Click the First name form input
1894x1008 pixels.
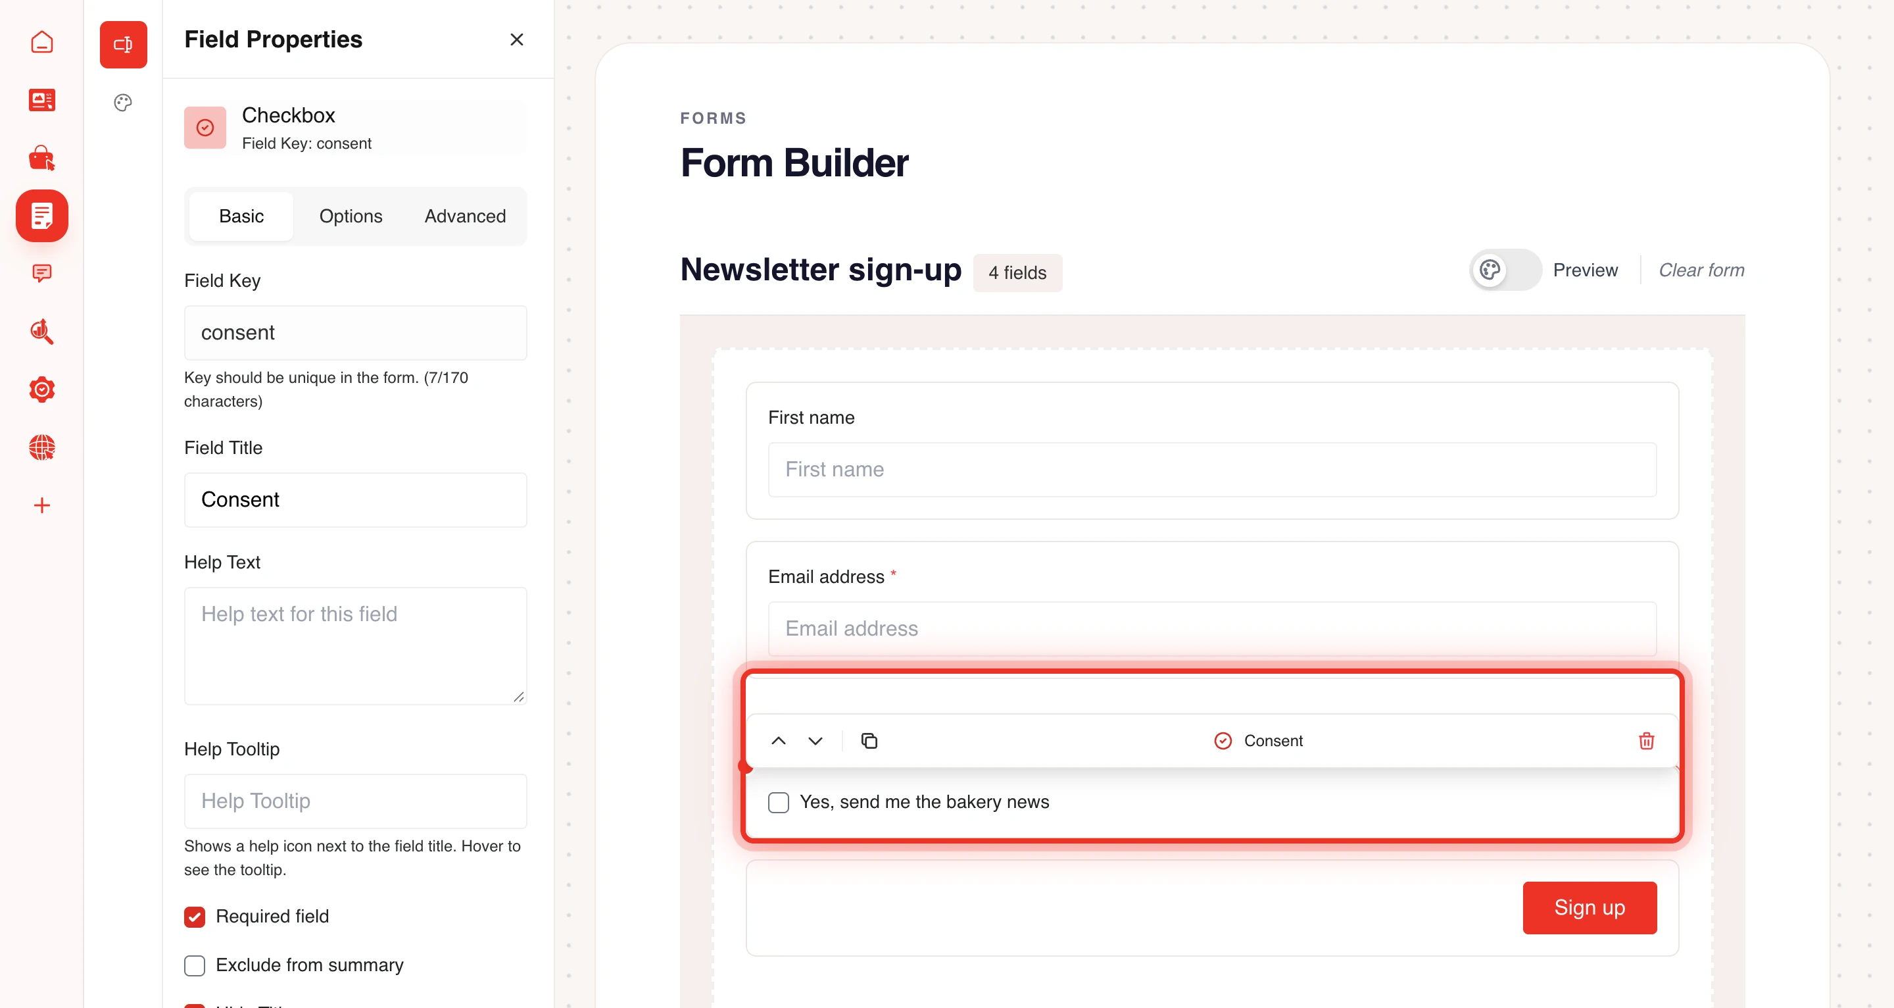click(x=1211, y=469)
